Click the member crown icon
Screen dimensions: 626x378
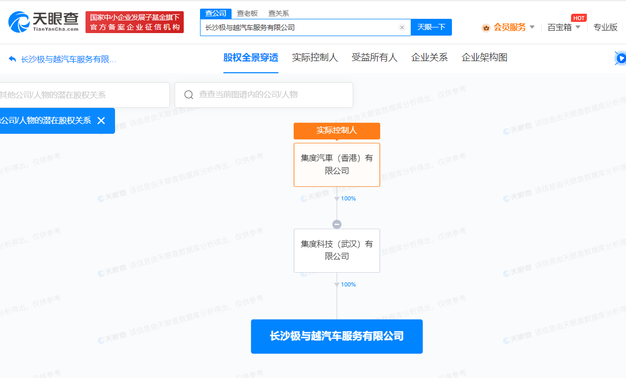tap(486, 27)
